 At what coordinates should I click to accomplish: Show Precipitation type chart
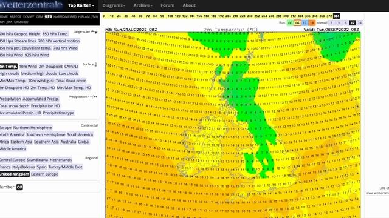58,113
